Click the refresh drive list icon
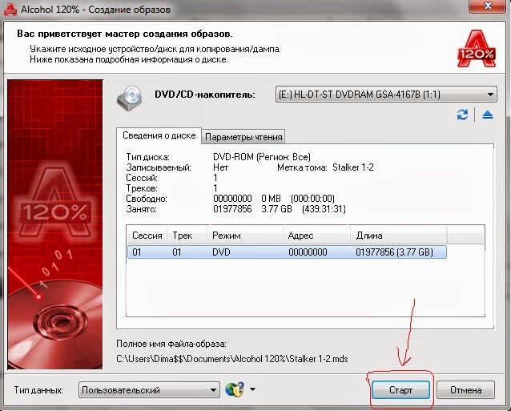The height and width of the screenshot is (411, 511). pos(462,115)
